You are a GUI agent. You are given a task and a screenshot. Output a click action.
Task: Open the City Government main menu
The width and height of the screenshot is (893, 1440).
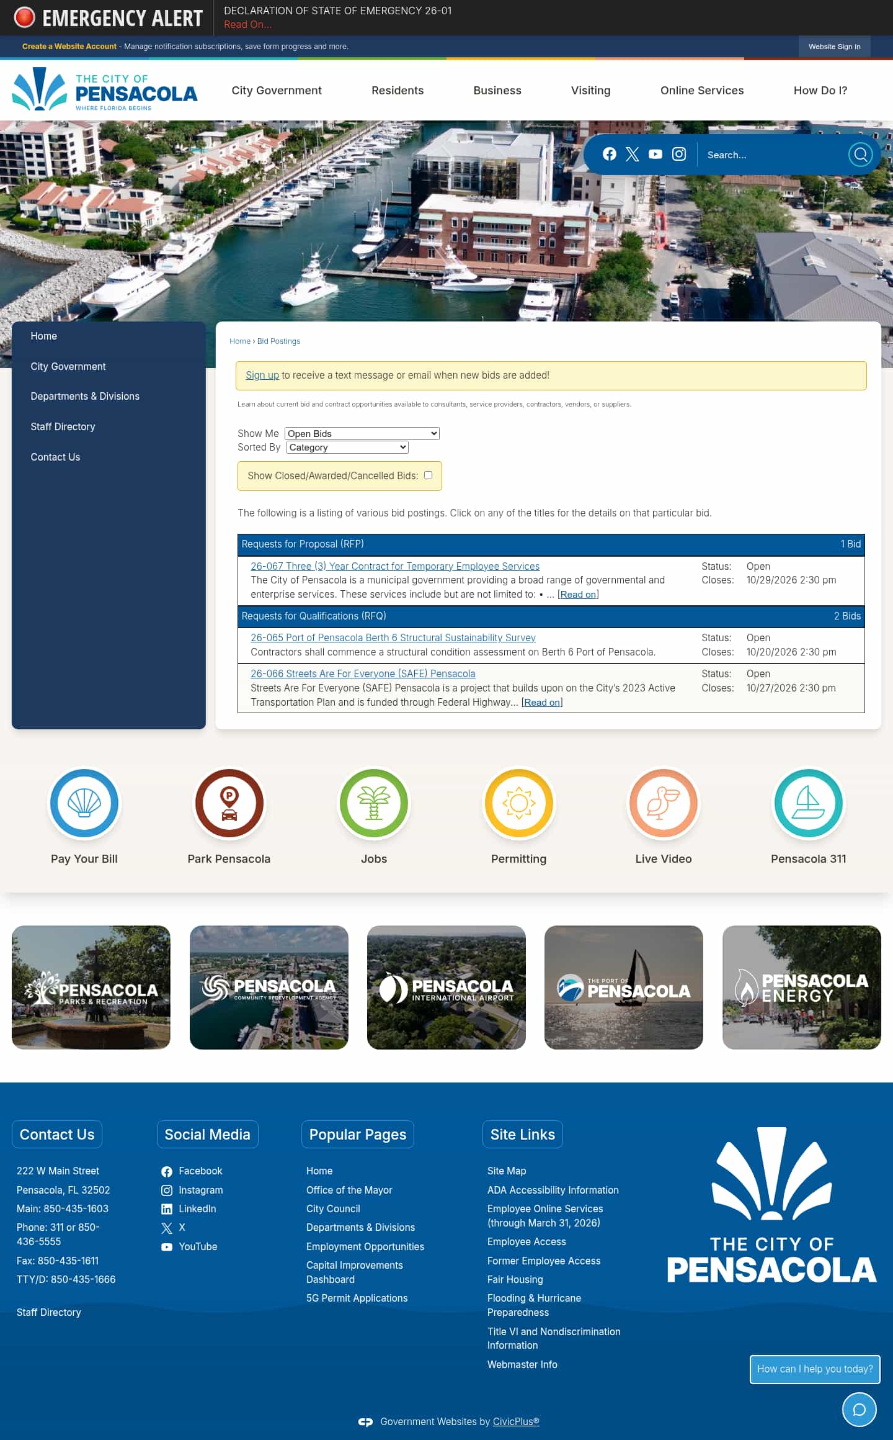(x=277, y=91)
